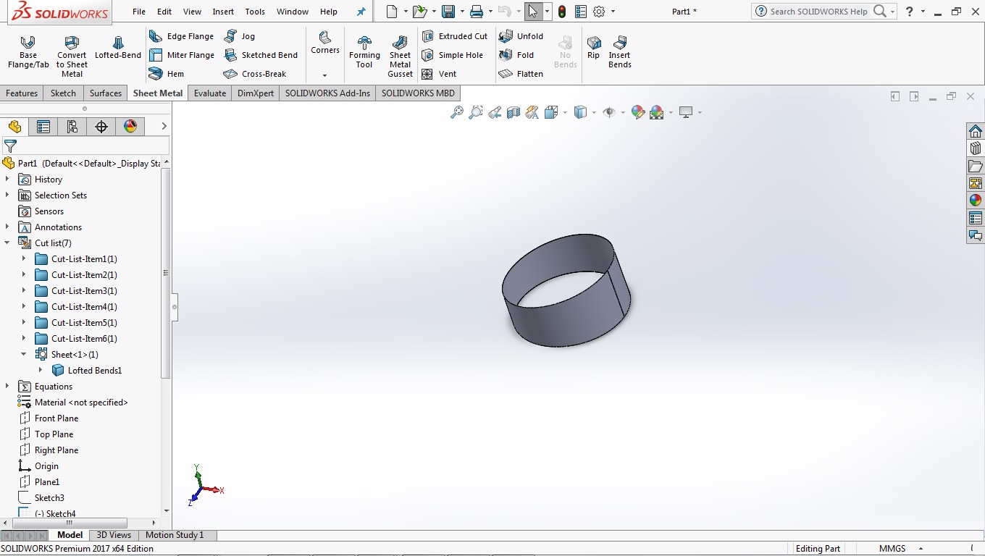The height and width of the screenshot is (556, 985).
Task: Open the Options gear dropdown arrow
Action: (x=613, y=12)
